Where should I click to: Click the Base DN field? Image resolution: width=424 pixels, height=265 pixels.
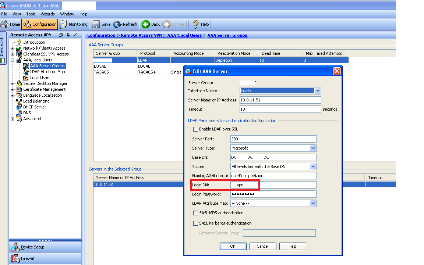coord(273,157)
